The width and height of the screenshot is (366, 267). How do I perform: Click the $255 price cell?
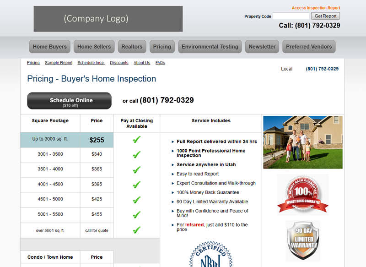(x=97, y=140)
